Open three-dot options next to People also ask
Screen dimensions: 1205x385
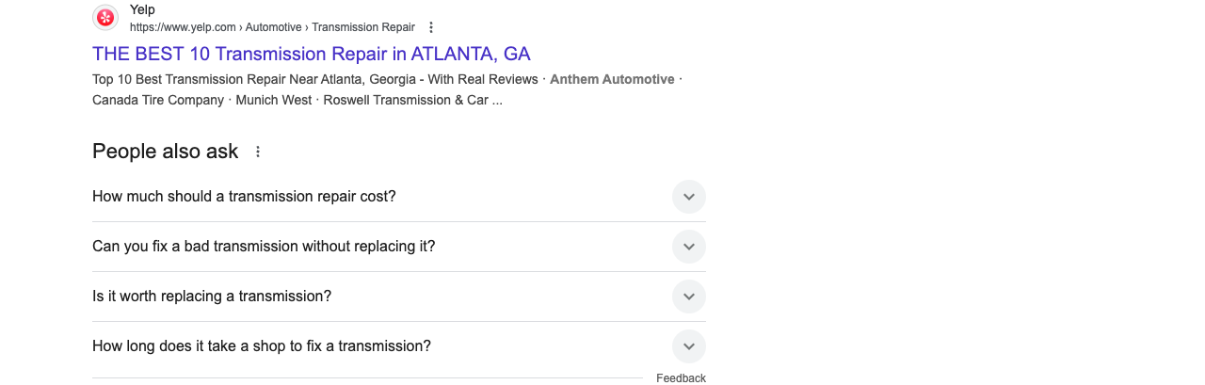(258, 152)
